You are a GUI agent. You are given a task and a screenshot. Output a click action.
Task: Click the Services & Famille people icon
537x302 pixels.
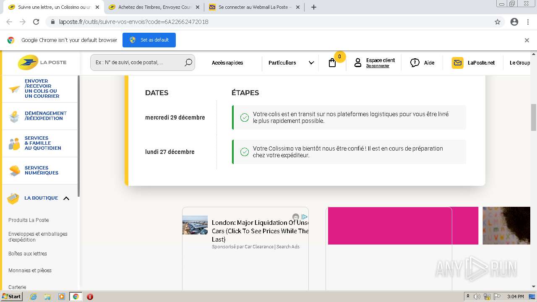pos(14,144)
